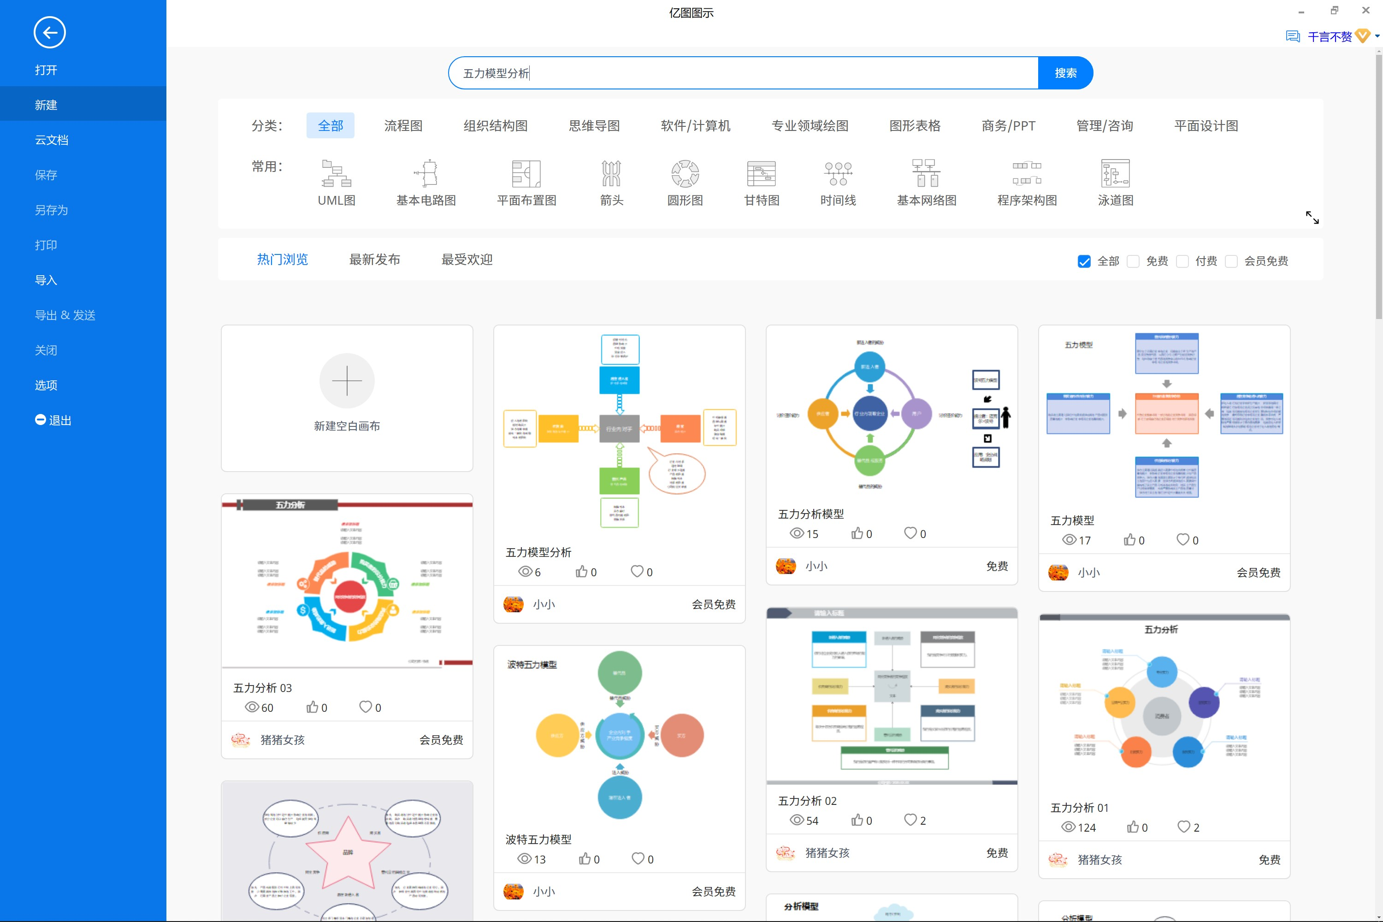
Task: Expand the category panel arrows
Action: (x=1312, y=218)
